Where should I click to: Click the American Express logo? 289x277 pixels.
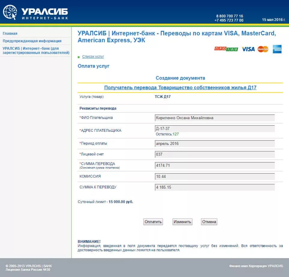point(277,49)
